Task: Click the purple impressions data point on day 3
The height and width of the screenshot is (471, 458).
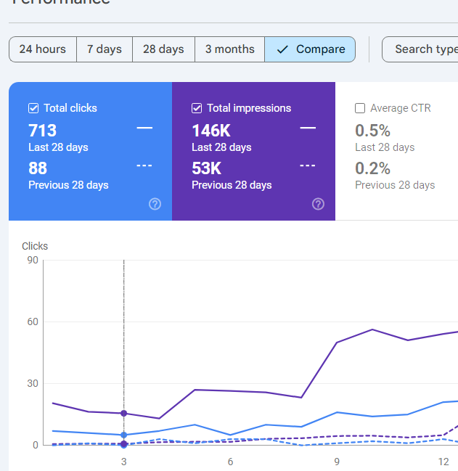Action: coord(124,413)
